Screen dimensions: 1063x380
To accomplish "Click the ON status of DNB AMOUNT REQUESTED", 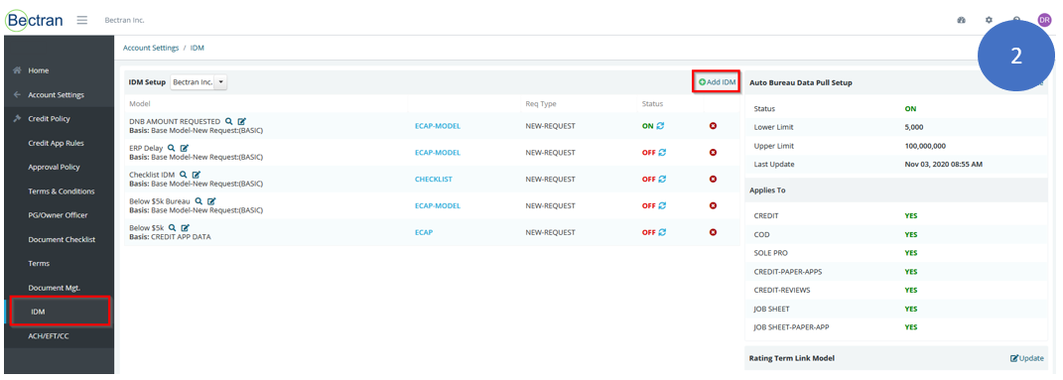I will 647,126.
